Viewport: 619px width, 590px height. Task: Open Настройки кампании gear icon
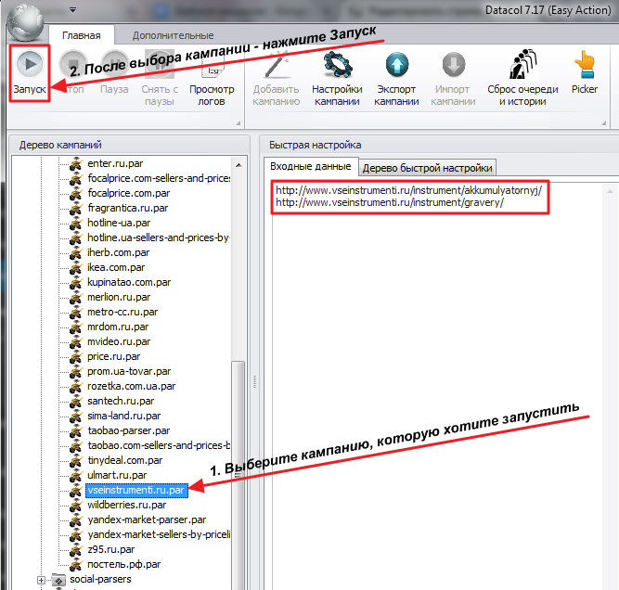point(337,65)
